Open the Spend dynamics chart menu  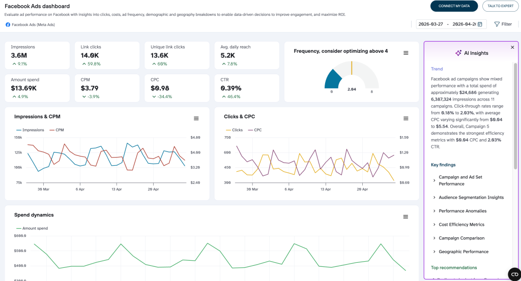point(406,217)
